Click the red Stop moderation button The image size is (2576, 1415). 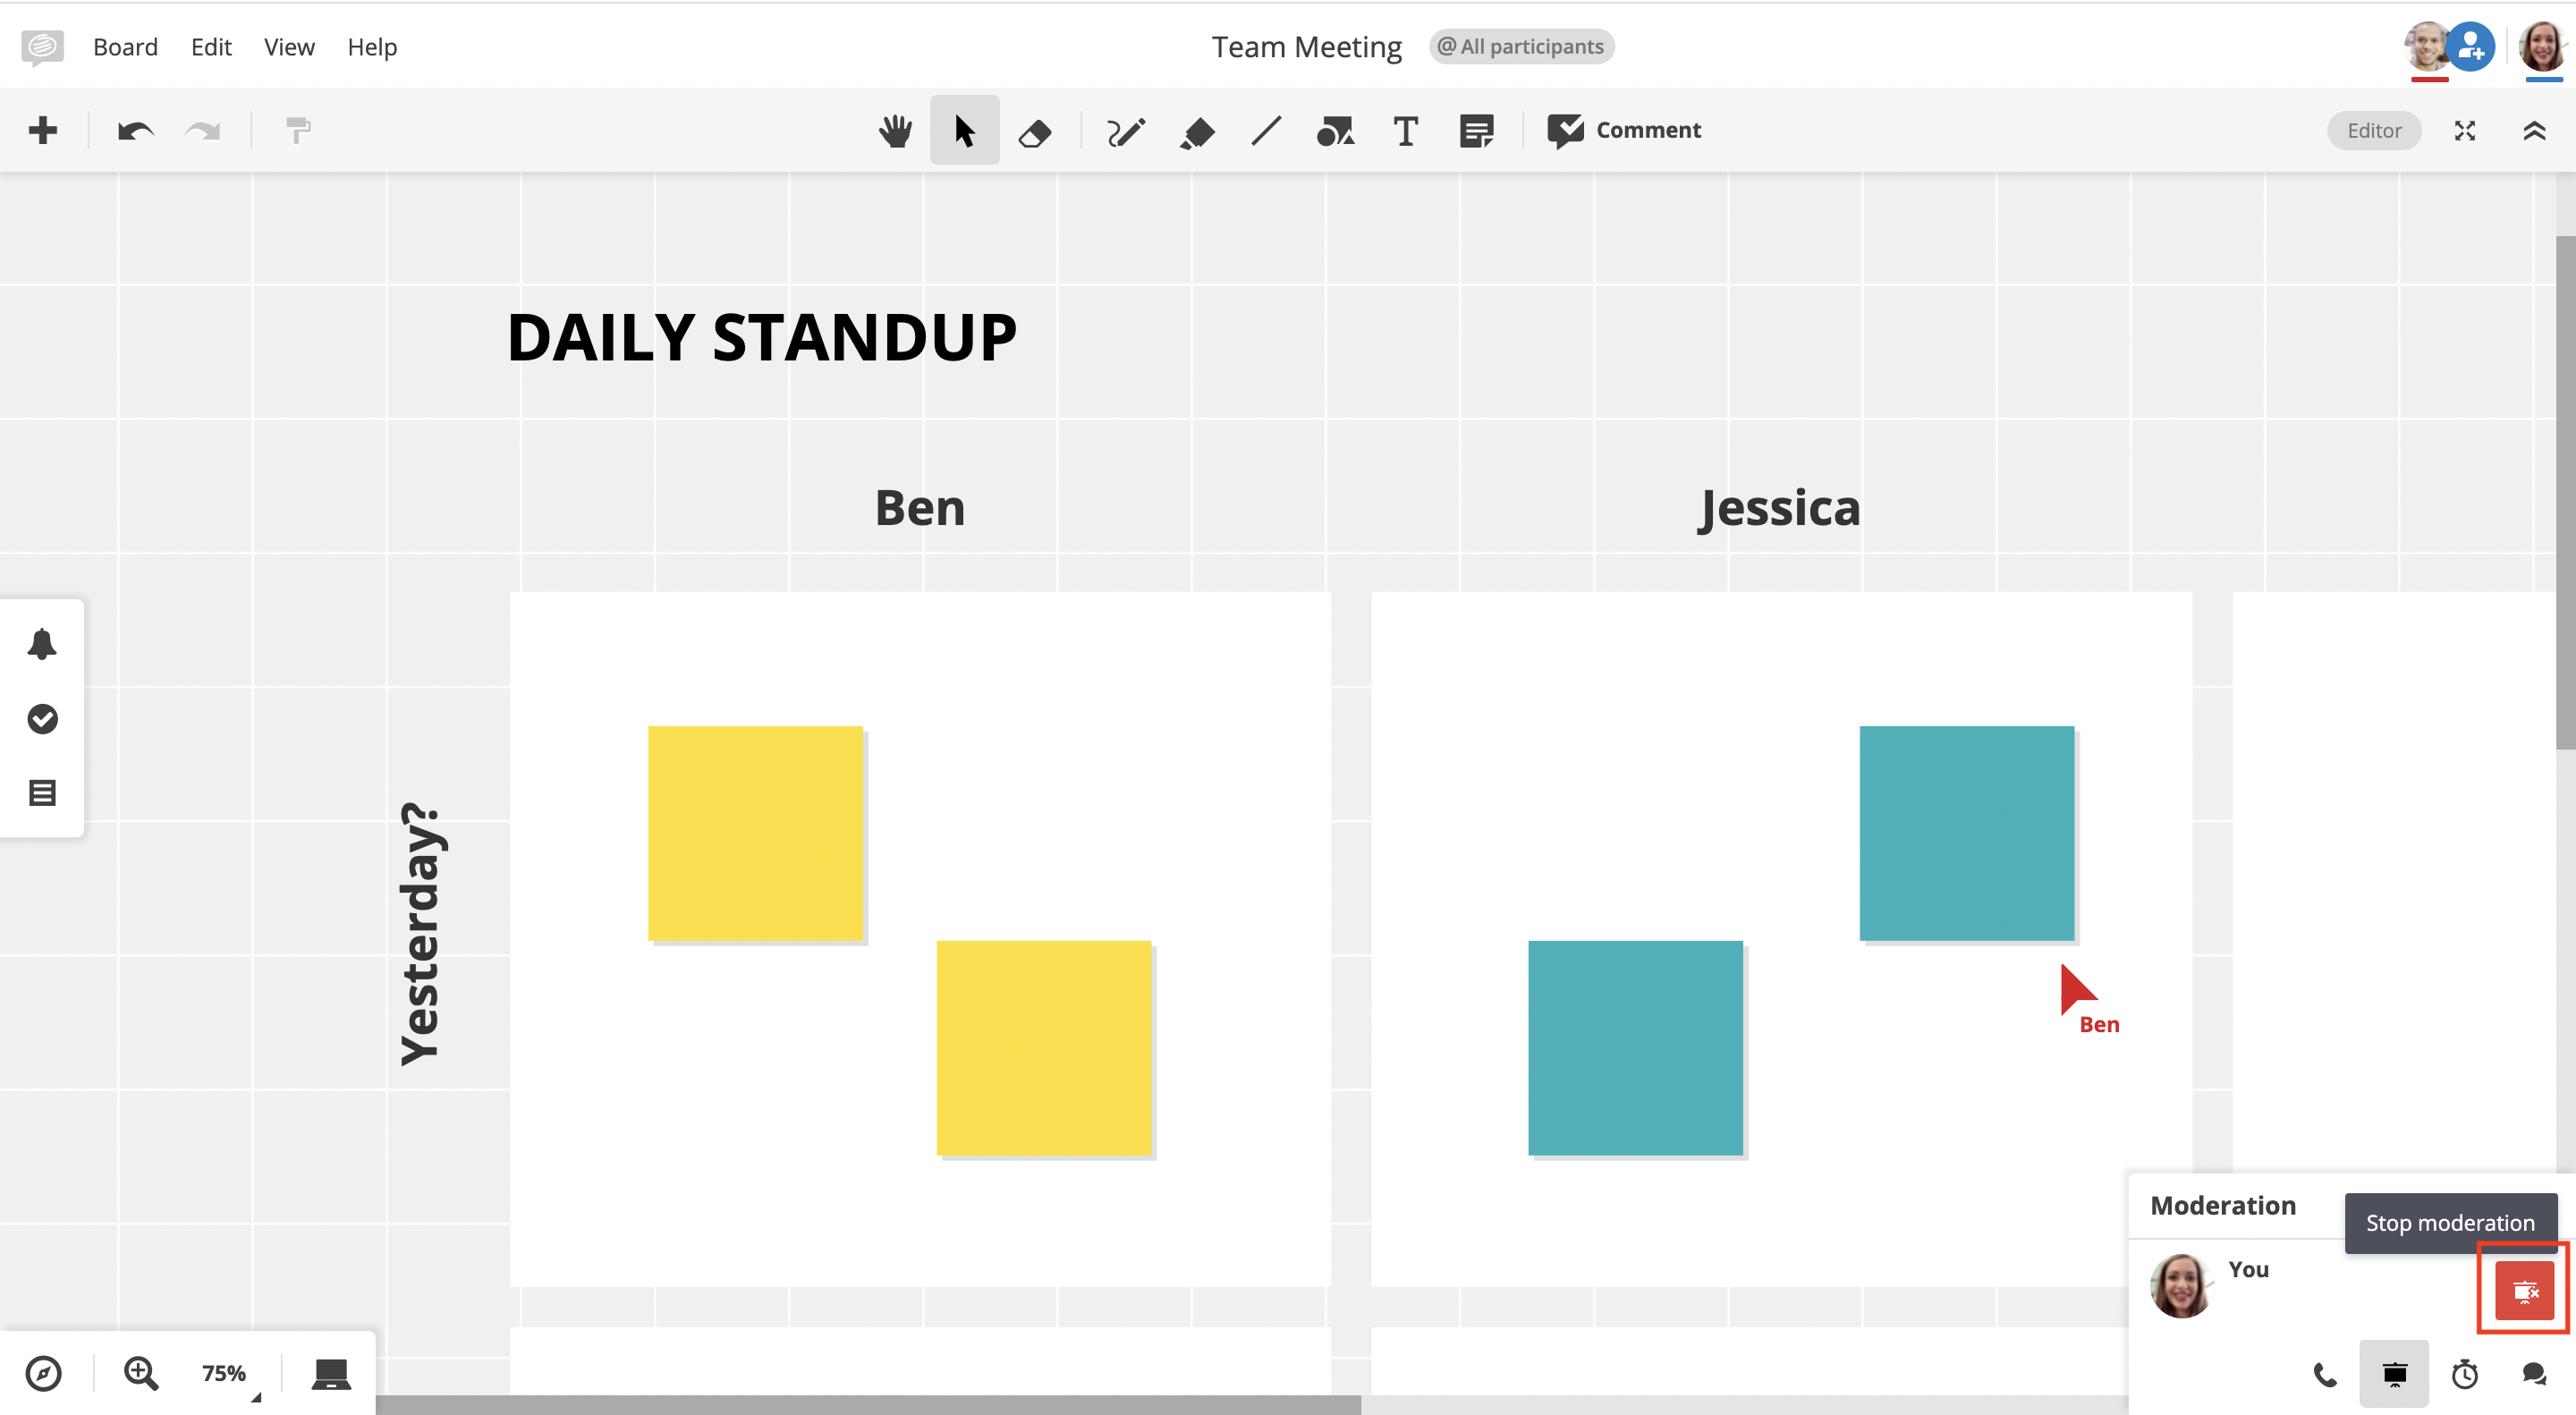click(2523, 1291)
